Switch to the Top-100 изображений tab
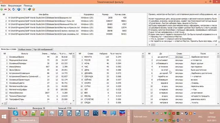220x123 pixels. pos(43,49)
